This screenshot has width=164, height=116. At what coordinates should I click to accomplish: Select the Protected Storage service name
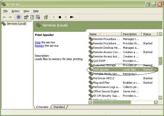click(x=104, y=65)
